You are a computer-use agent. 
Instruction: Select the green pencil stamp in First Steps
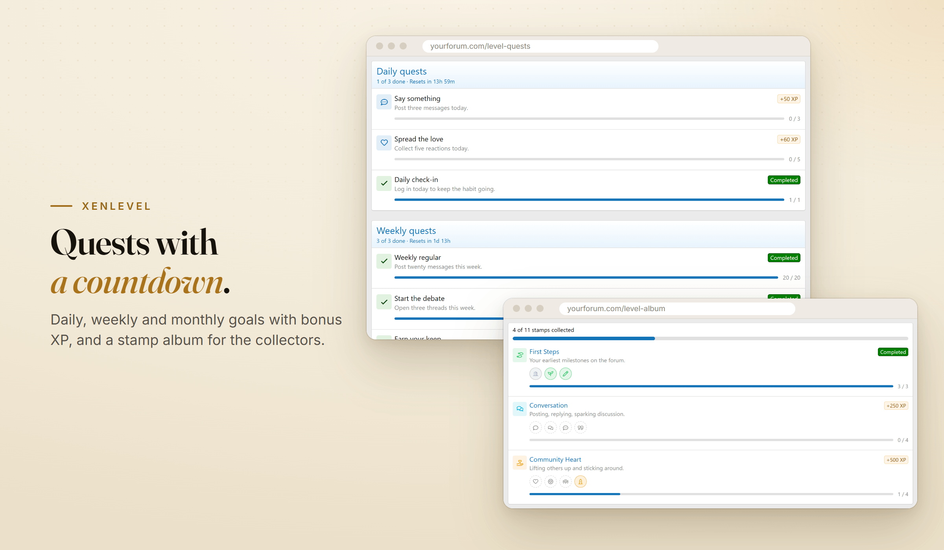pyautogui.click(x=565, y=374)
